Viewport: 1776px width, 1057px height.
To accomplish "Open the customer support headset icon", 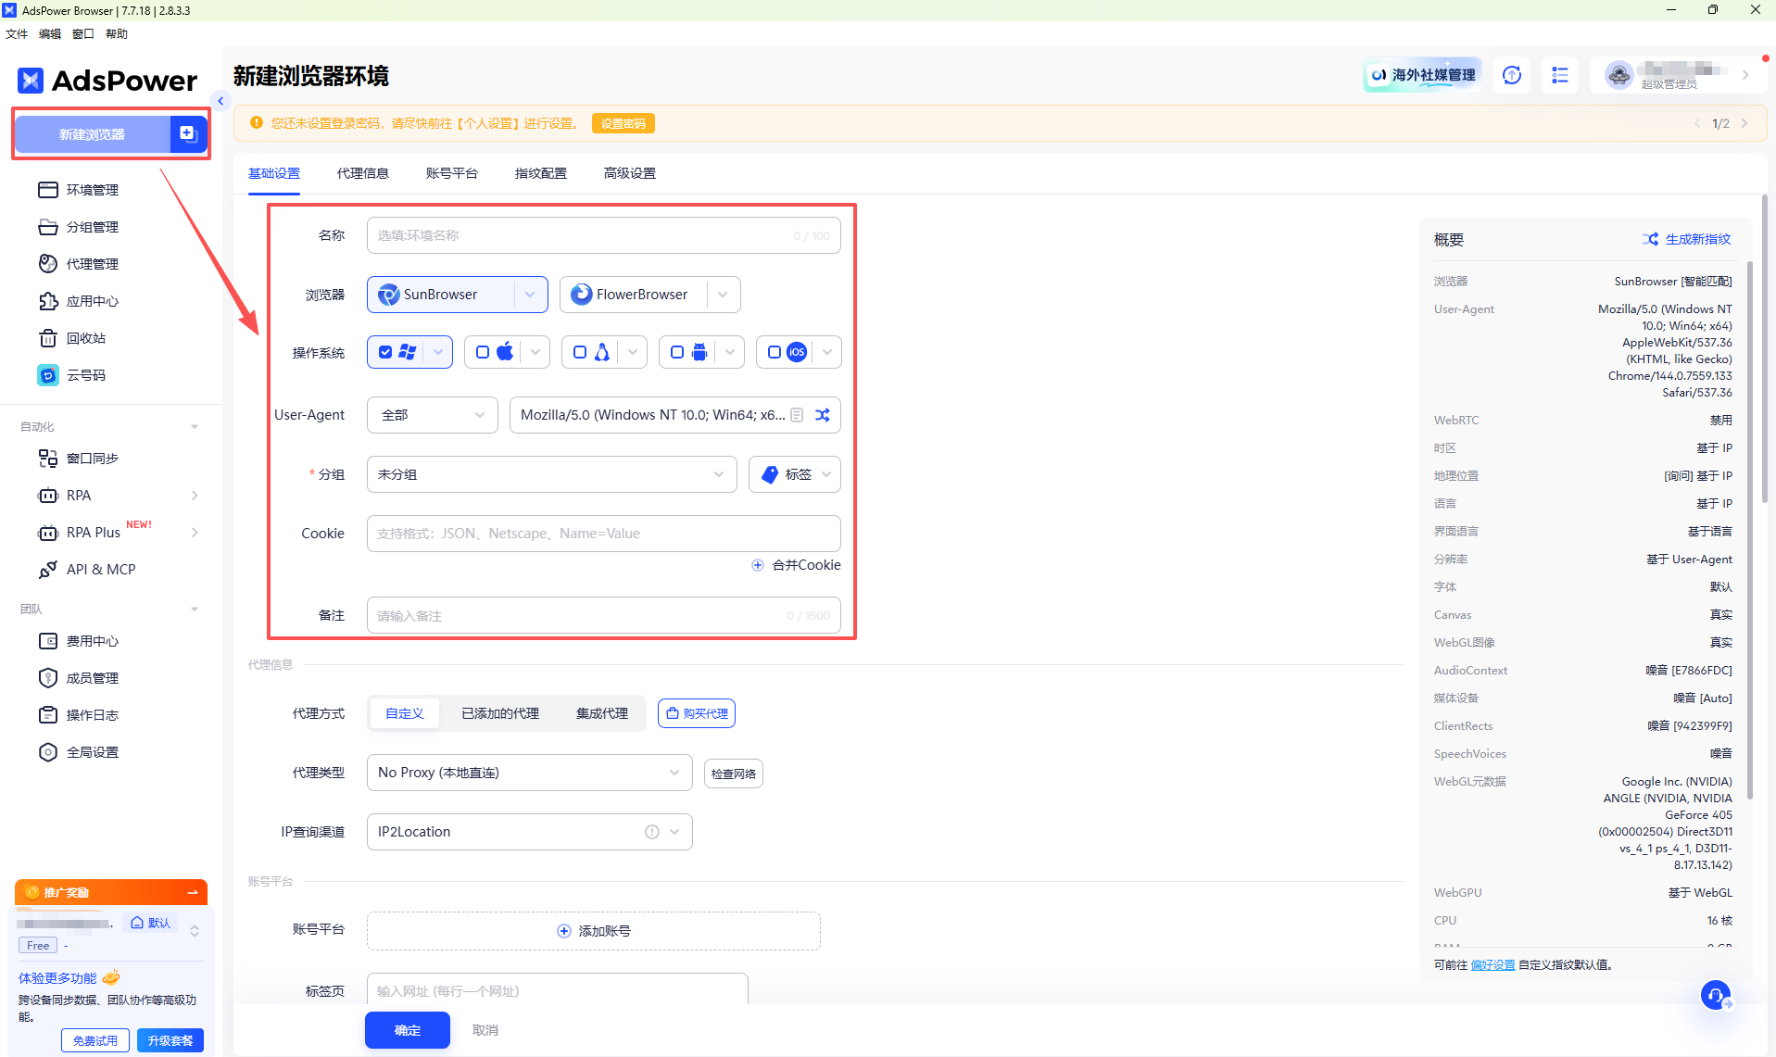I will pyautogui.click(x=1715, y=996).
